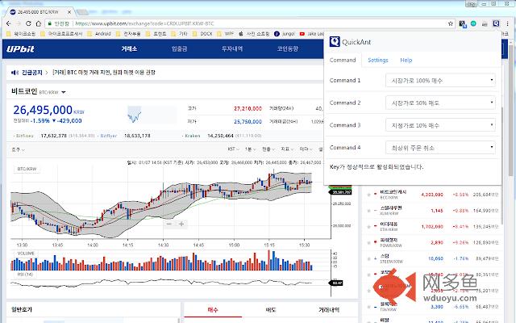Open the 투자내역 investment history menu
This screenshot has height=323, width=516.
click(x=232, y=48)
